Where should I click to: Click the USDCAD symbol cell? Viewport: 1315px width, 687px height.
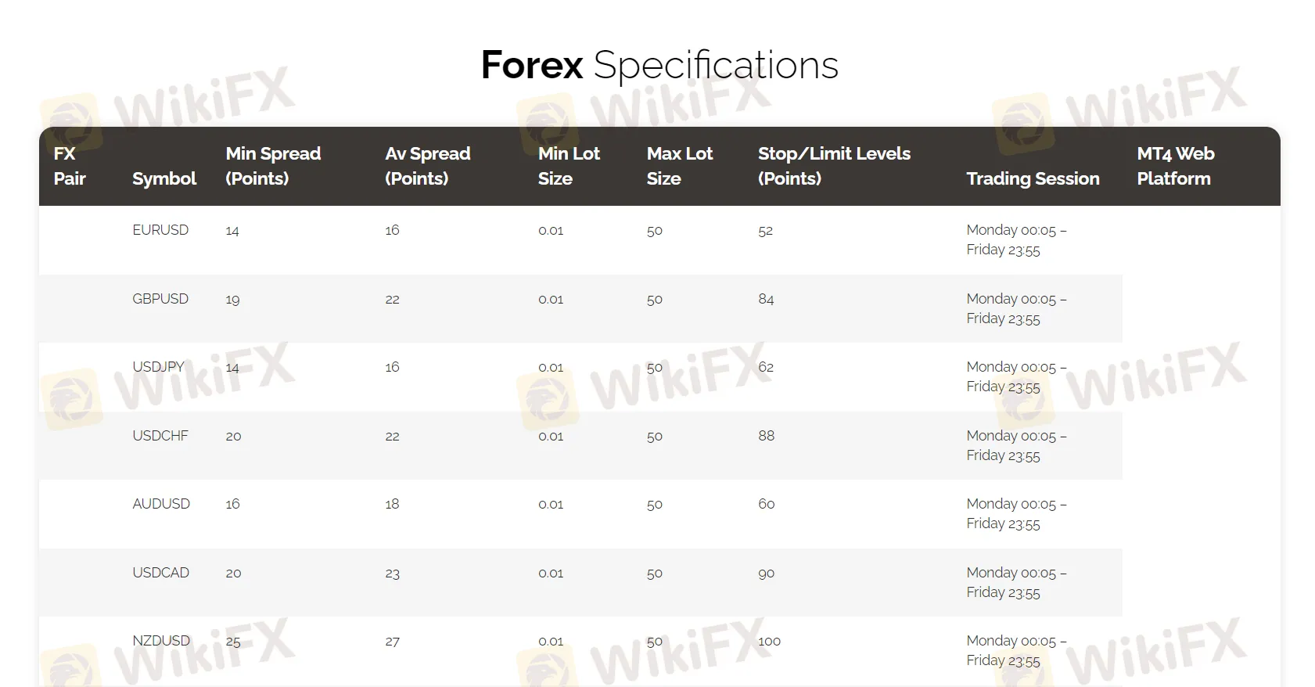pyautogui.click(x=161, y=573)
